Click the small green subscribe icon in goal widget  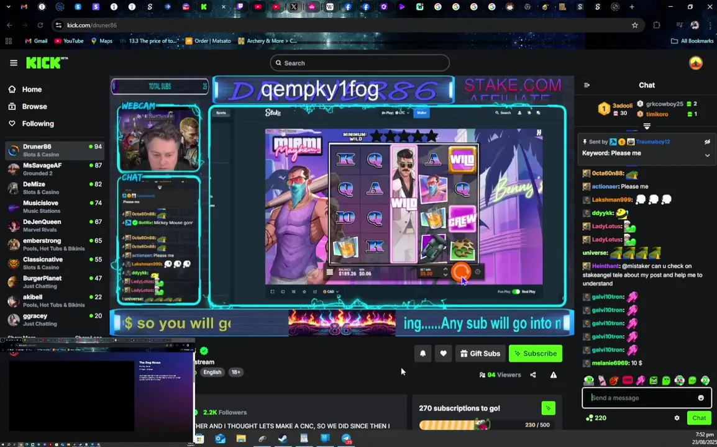coord(548,408)
